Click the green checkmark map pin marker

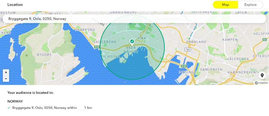click(x=132, y=42)
